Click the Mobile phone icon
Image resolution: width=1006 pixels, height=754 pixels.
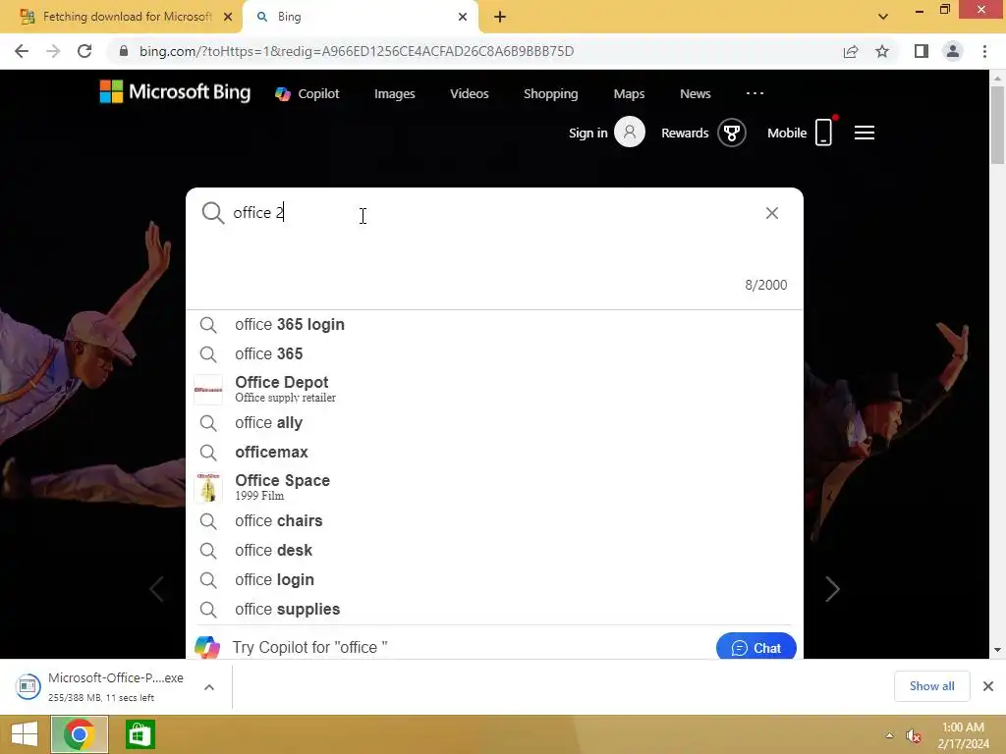pyautogui.click(x=824, y=133)
